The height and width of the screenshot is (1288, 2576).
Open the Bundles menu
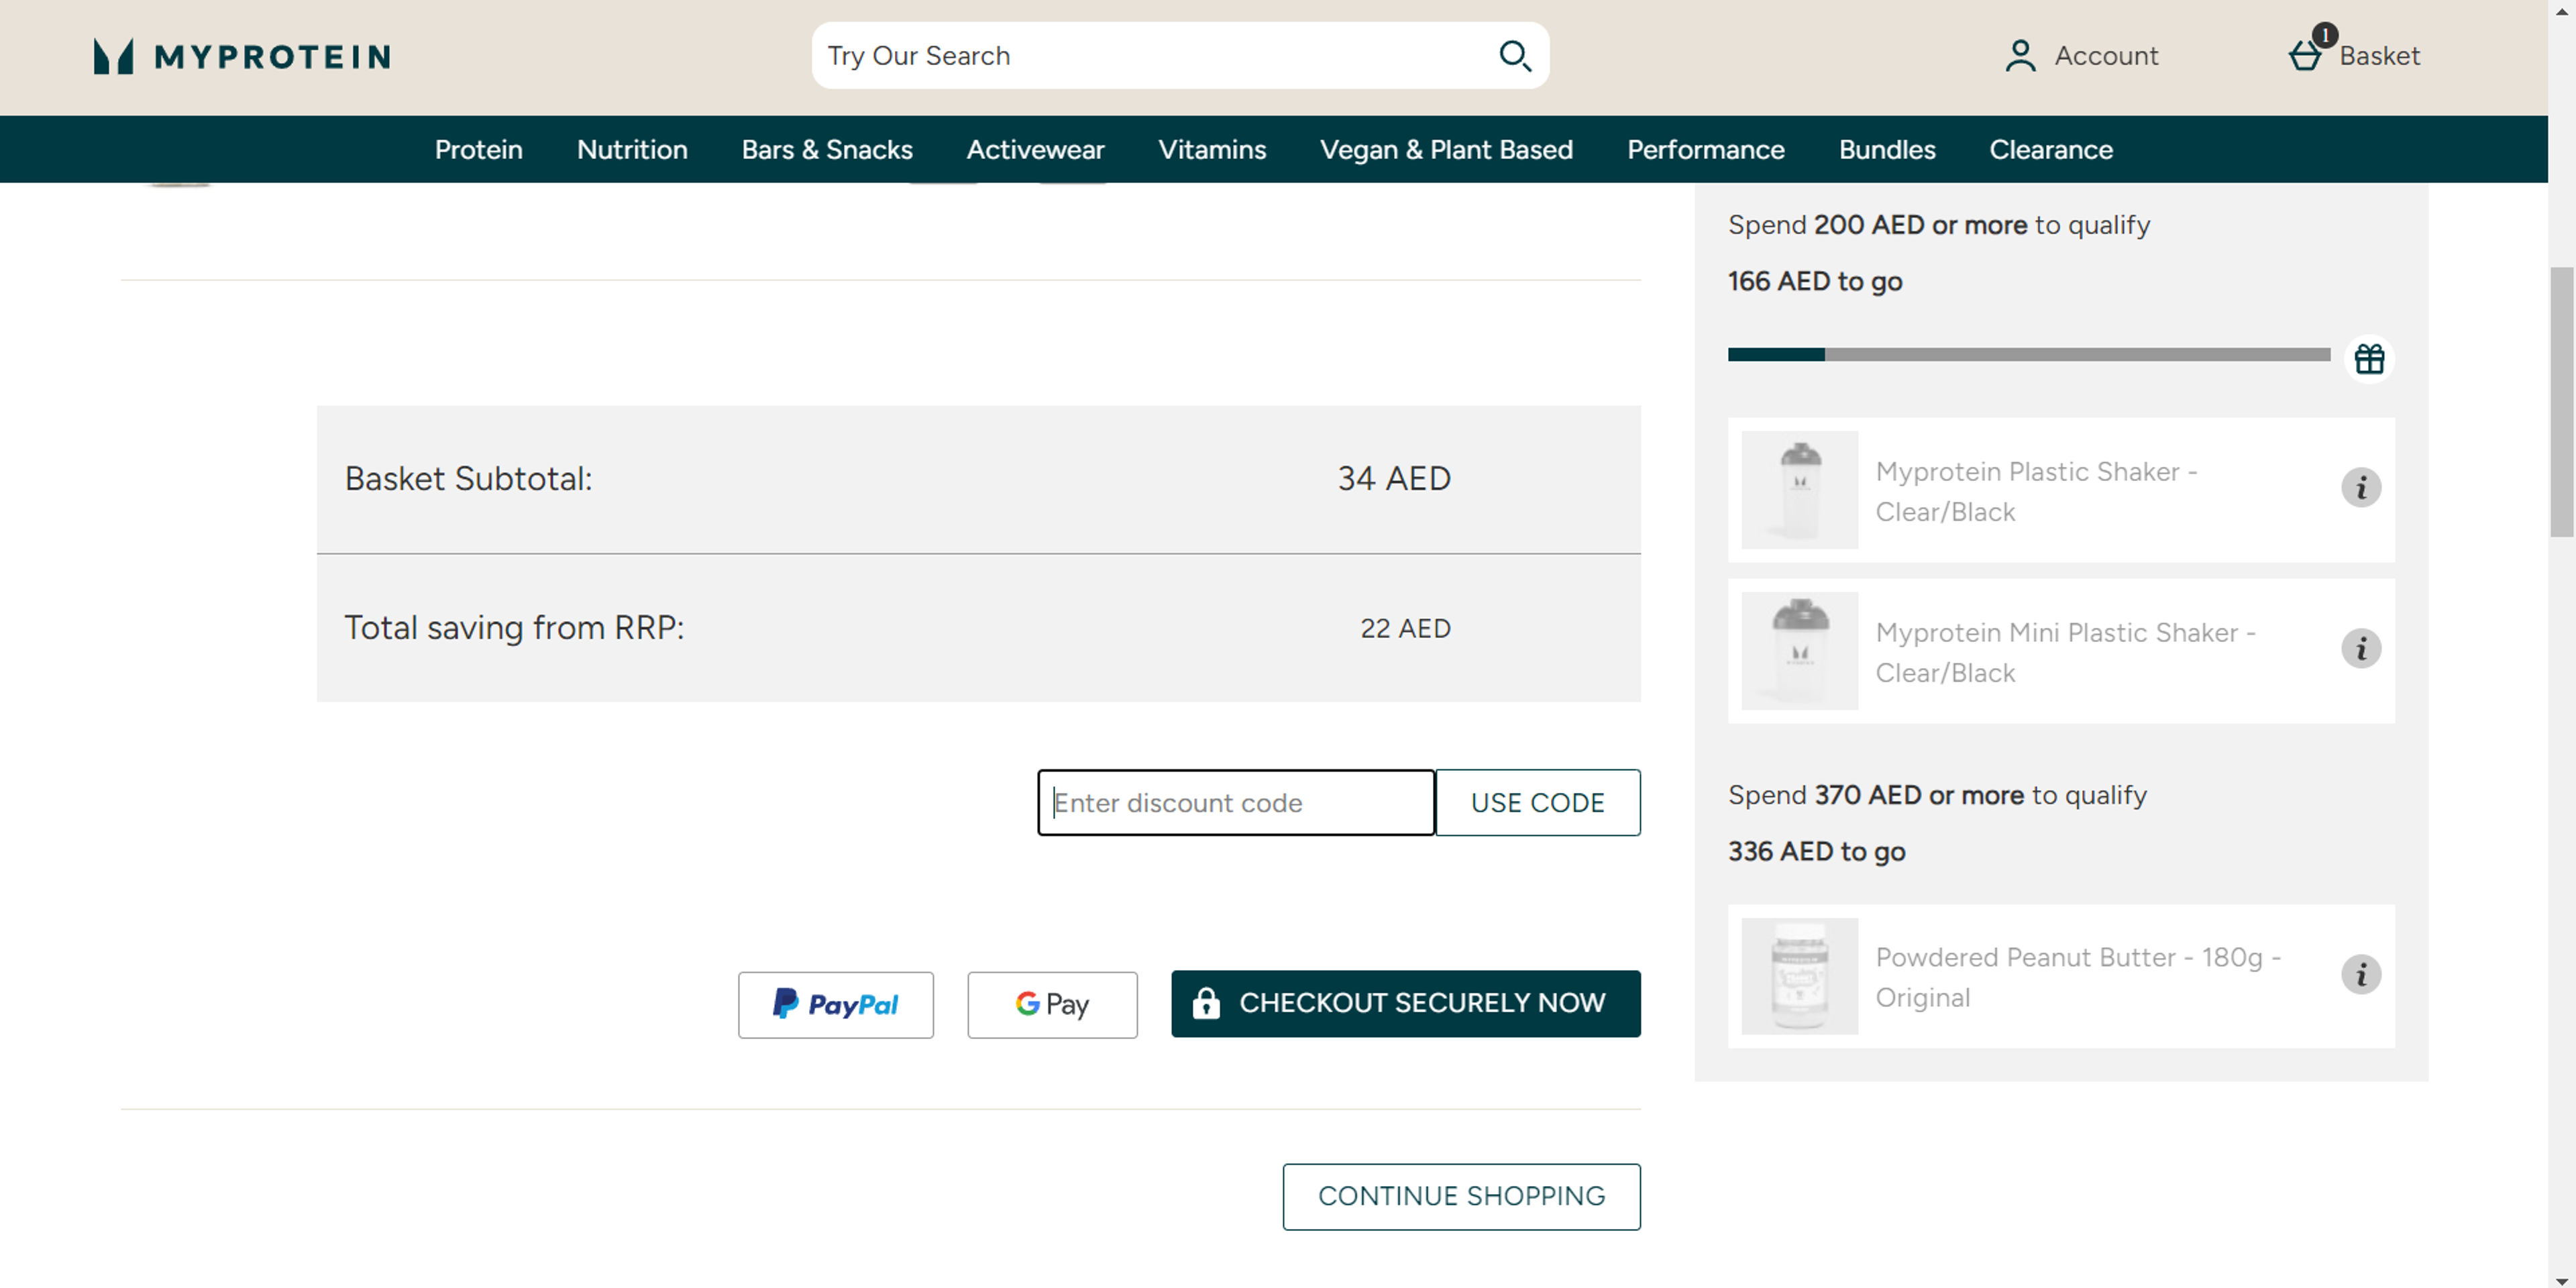click(x=1887, y=149)
